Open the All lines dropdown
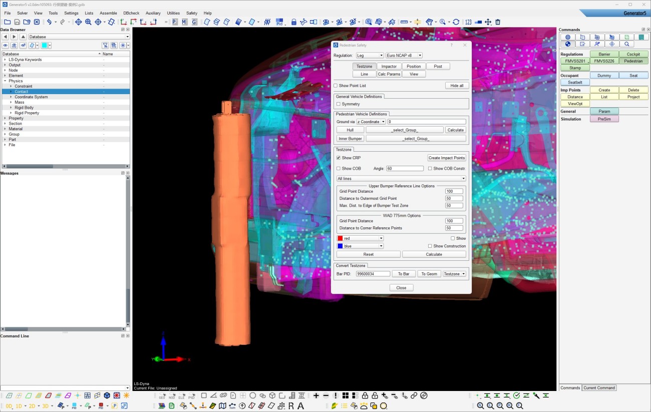The height and width of the screenshot is (412, 651). tap(401, 179)
